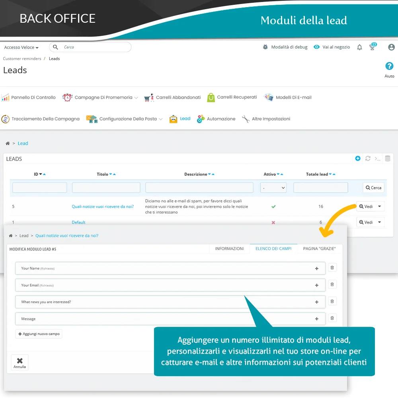Toggle active status of lead 5
The image size is (398, 398).
[273, 207]
